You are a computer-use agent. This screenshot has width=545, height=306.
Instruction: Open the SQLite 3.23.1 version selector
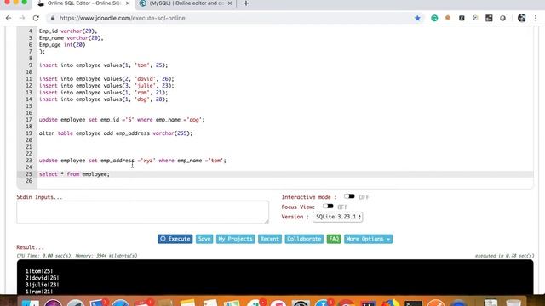click(337, 217)
